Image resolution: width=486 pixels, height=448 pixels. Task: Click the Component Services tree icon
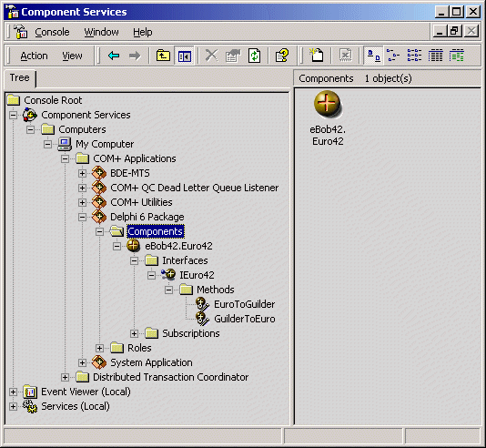click(x=30, y=115)
